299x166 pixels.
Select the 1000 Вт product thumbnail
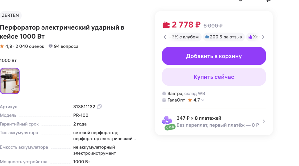pyautogui.click(x=10, y=81)
